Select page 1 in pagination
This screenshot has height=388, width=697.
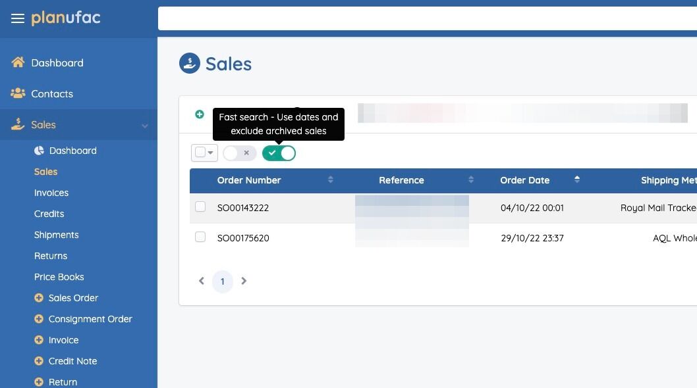click(223, 281)
